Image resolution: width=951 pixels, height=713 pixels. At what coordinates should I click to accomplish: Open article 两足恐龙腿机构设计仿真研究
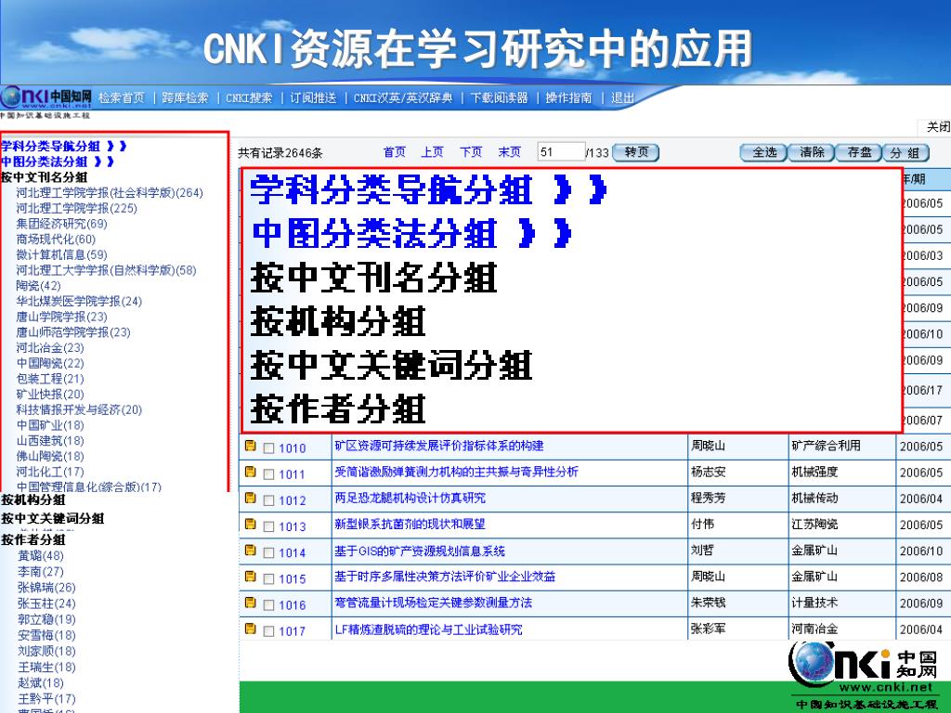[410, 499]
